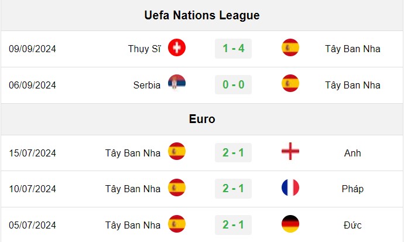Image resolution: width=404 pixels, height=242 pixels.
Task: Click Spain's flag in the 15/07/2024 match
Action: click(x=177, y=151)
